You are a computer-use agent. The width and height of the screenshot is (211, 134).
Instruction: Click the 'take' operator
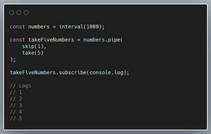28,53
